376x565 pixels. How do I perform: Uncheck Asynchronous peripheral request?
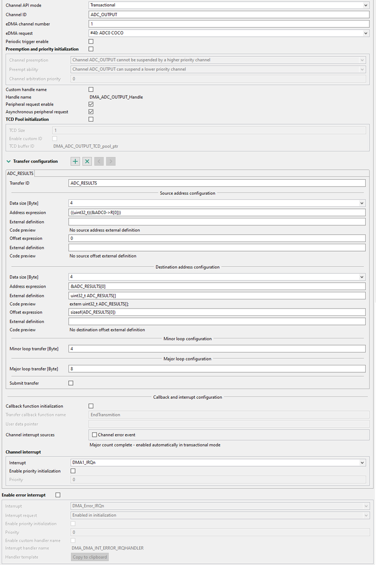91,112
